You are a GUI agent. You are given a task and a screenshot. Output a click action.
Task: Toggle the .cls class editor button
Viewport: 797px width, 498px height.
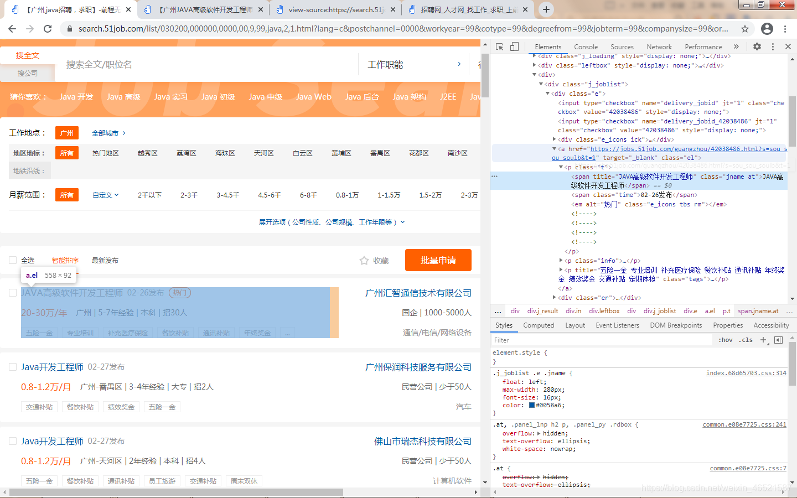click(746, 340)
